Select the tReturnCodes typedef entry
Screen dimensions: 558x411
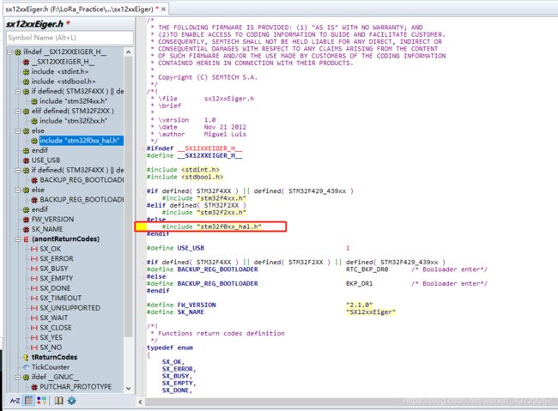click(x=54, y=357)
